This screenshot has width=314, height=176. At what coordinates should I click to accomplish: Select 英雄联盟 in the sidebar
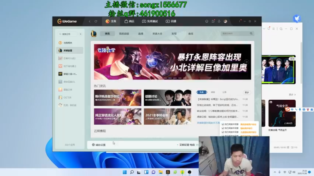click(70, 50)
